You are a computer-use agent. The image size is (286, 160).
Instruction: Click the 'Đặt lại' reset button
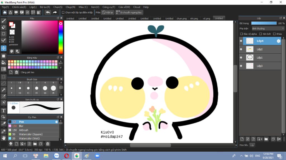pos(108,12)
